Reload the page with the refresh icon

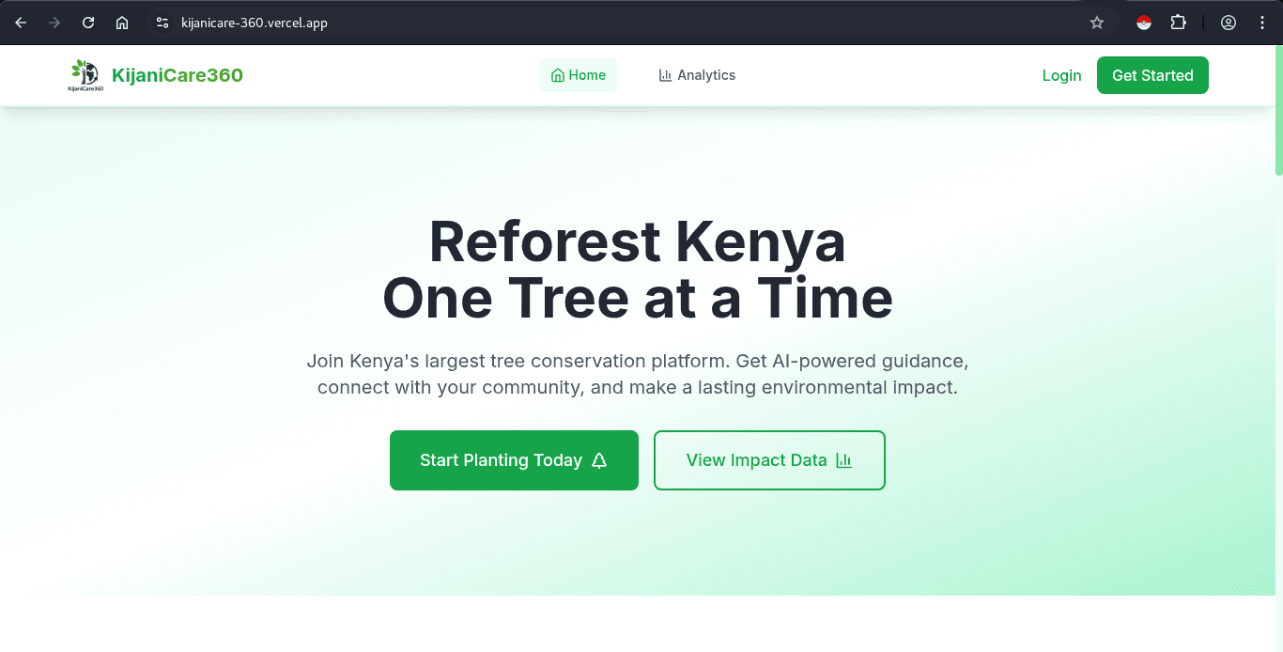click(x=87, y=23)
